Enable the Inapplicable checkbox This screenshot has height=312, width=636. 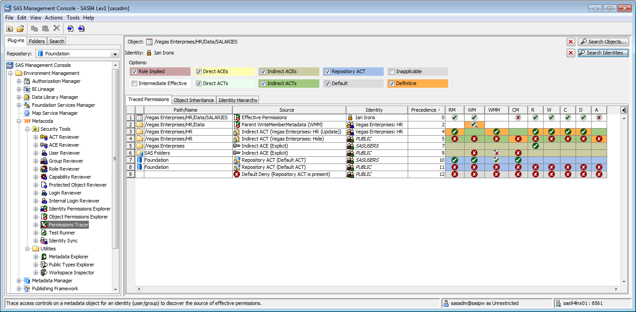tap(392, 71)
